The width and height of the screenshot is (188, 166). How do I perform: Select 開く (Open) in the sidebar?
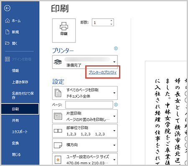click(15, 43)
